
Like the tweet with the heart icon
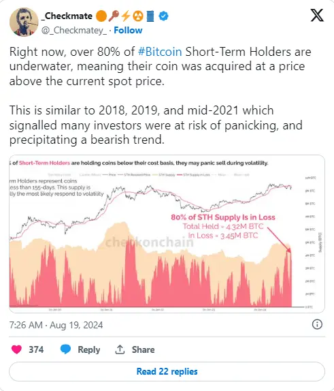point(17,349)
